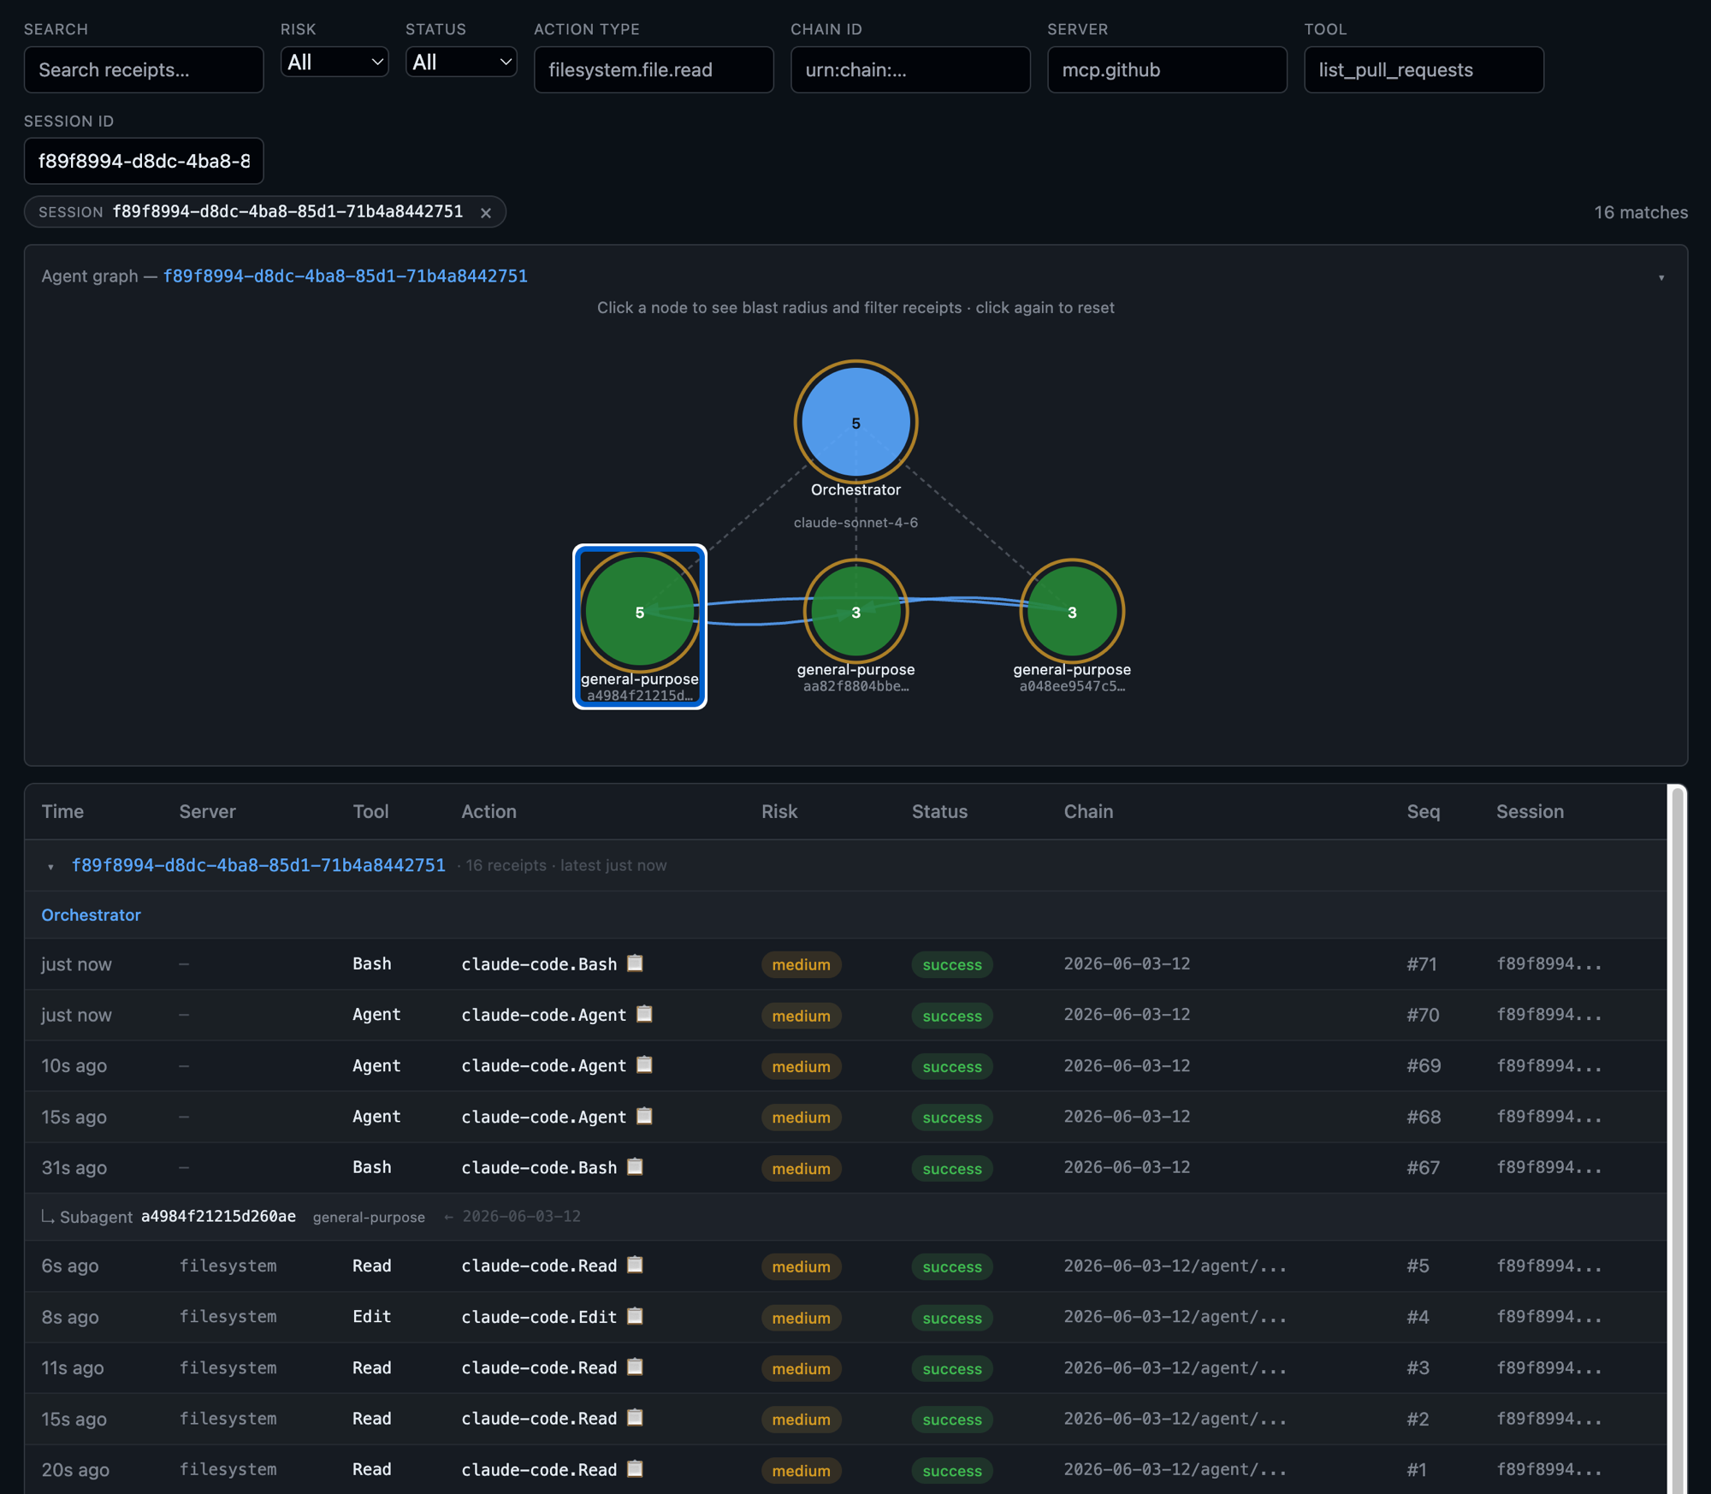Remove the session filter chip
Screen dimensions: 1711x1494
pyautogui.click(x=486, y=213)
